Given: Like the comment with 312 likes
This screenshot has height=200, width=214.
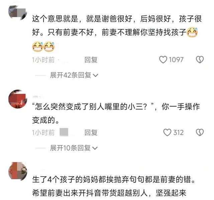Looking at the screenshot, I should 167,132.
